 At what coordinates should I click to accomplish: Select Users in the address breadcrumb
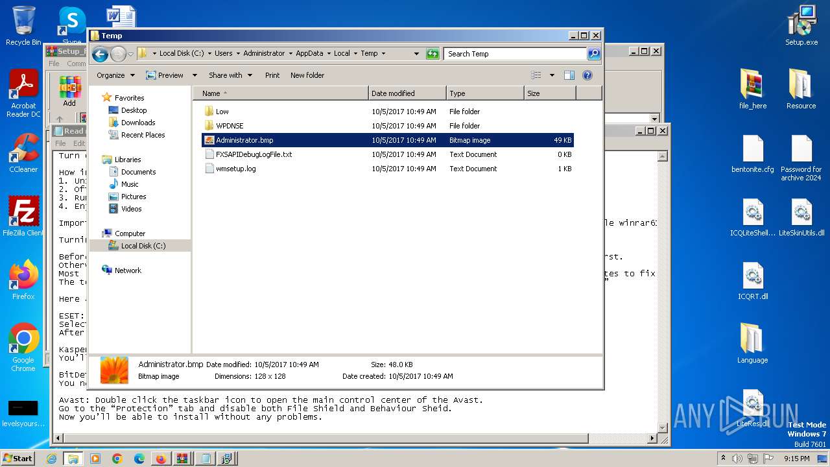224,54
